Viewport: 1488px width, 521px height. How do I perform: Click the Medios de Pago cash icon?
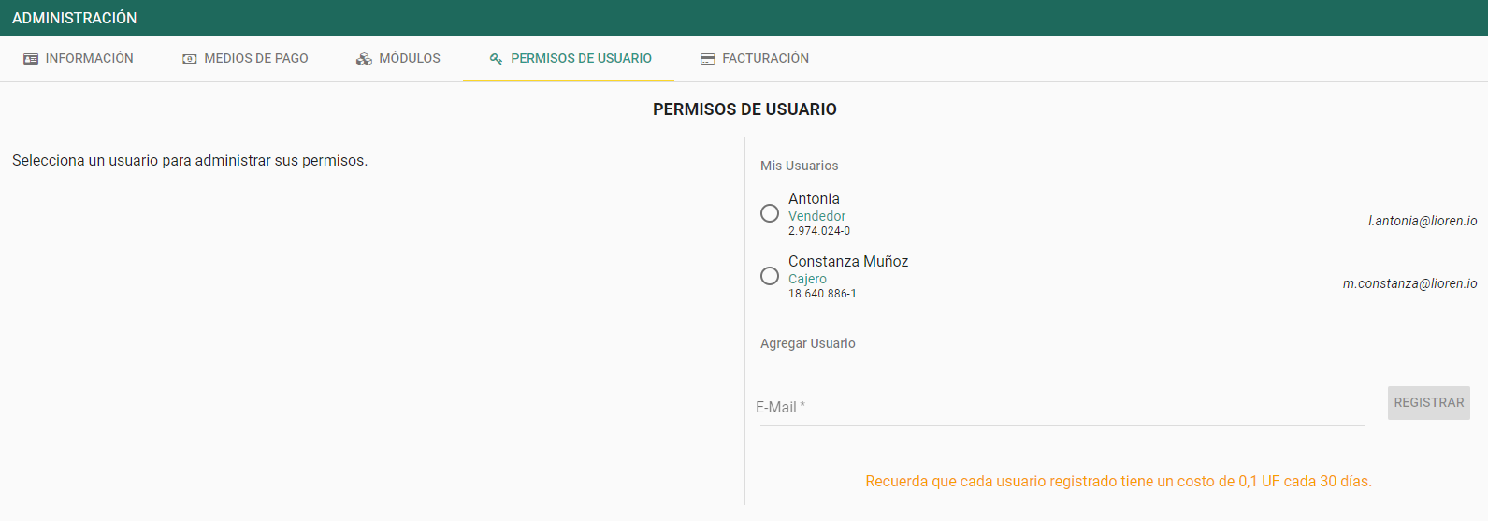190,59
